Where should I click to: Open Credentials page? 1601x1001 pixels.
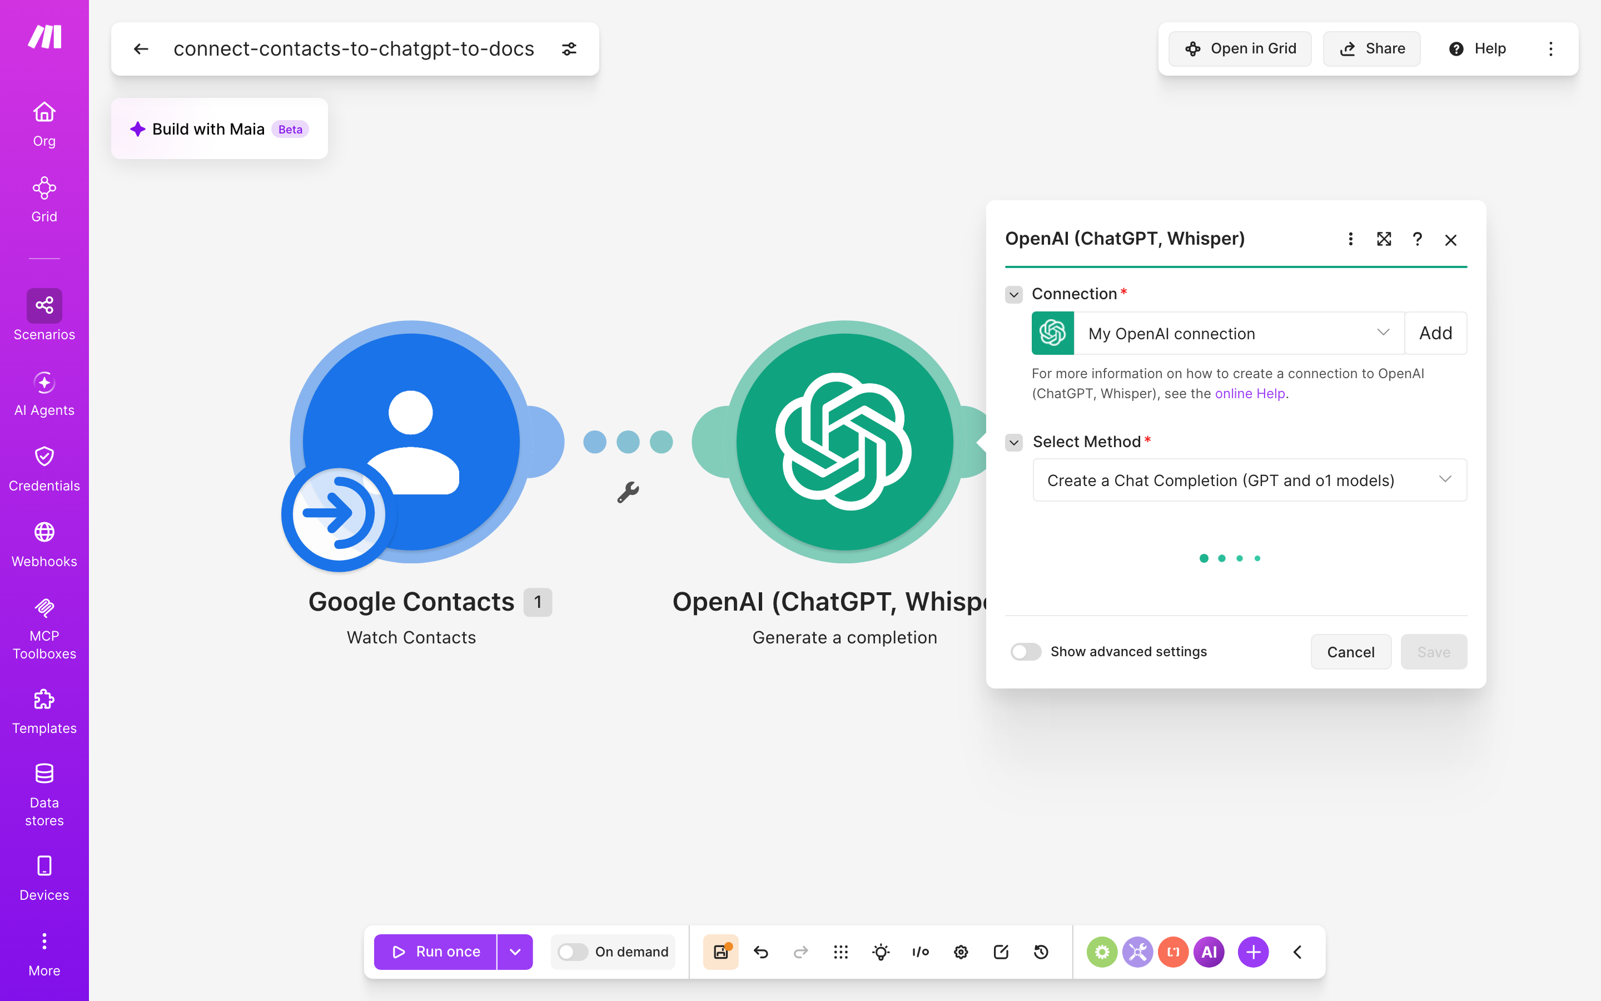[44, 469]
